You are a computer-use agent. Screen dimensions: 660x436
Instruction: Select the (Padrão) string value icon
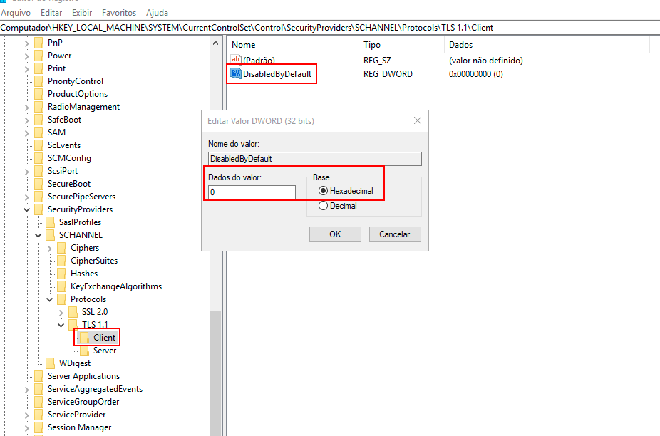(x=236, y=60)
